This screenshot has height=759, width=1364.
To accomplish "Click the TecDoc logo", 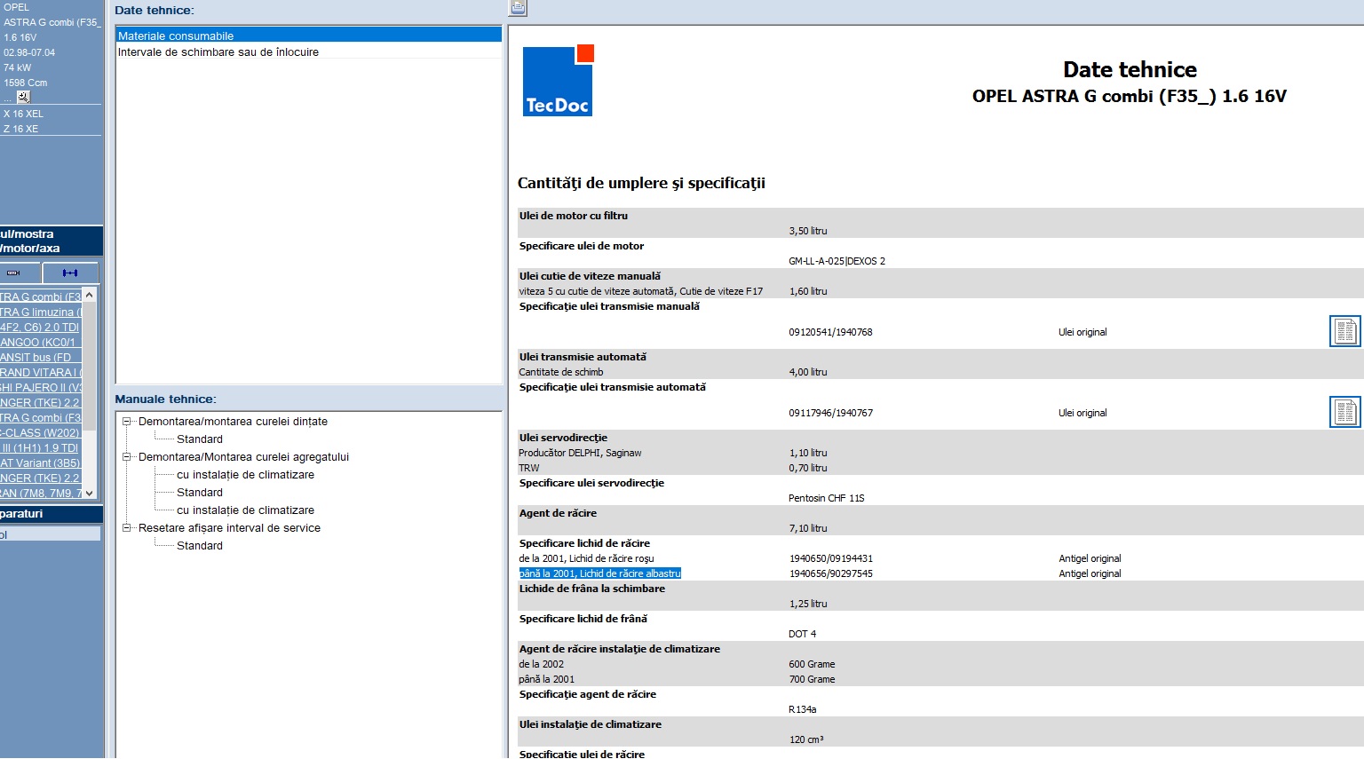I will [x=558, y=81].
